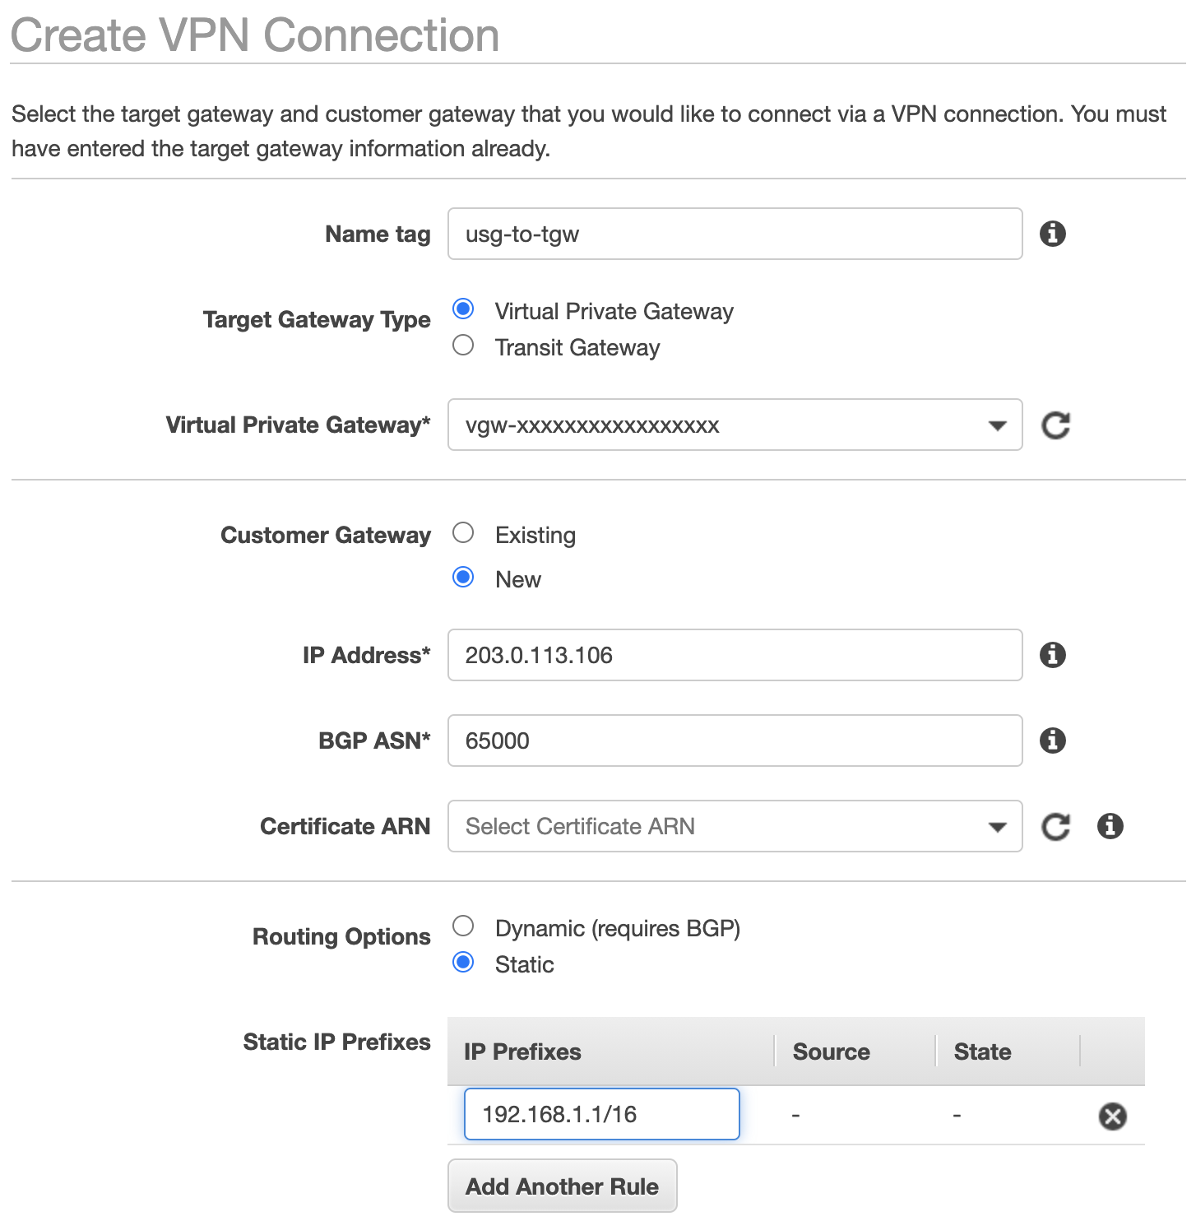Remove the 192.168.1.1/16 static prefix row
This screenshot has height=1221, width=1196.
1112,1117
